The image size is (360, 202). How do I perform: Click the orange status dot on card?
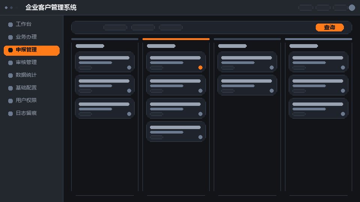point(200,68)
